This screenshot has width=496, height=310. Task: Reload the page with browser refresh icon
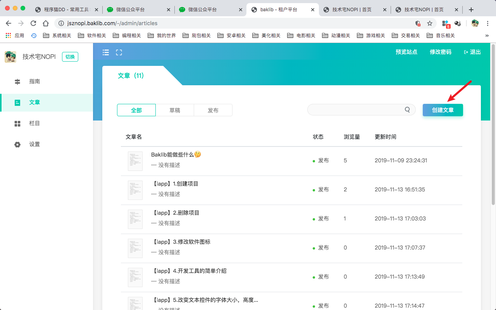pyautogui.click(x=33, y=23)
